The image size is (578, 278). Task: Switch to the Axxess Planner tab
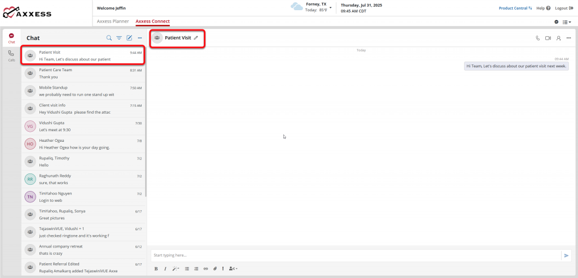113,21
